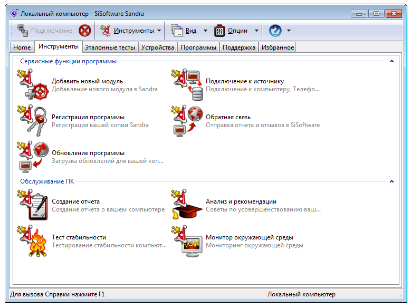Open the Опции dropdown arrow

pyautogui.click(x=256, y=31)
